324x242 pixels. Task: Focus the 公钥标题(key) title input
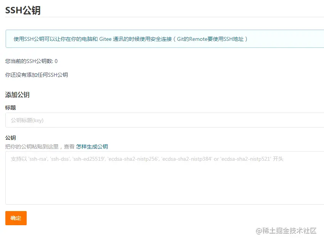(x=165, y=120)
